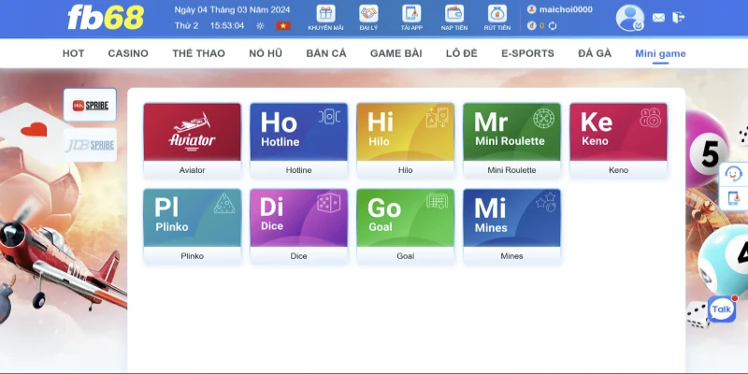Open the CASINO menu
The image size is (748, 374).
128,53
